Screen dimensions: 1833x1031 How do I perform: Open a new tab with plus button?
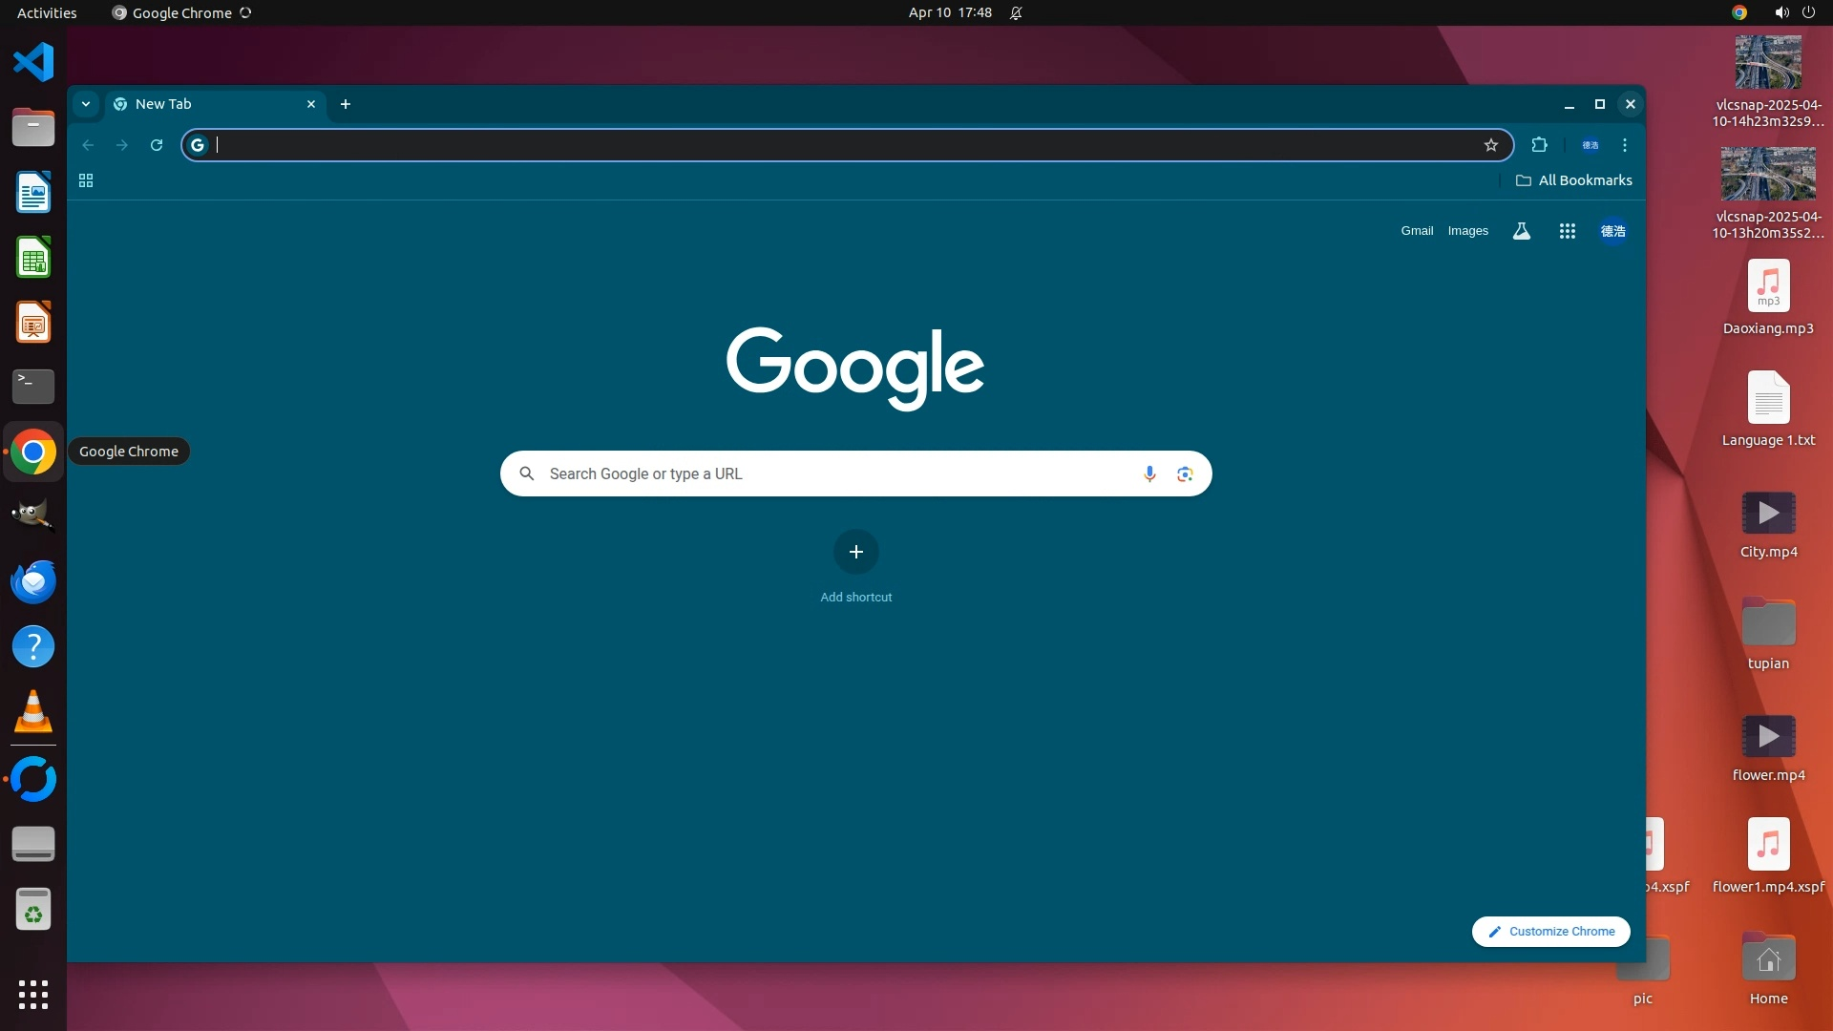point(346,104)
